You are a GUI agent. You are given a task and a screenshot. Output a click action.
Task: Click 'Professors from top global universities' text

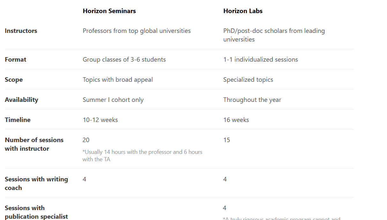pyautogui.click(x=137, y=31)
